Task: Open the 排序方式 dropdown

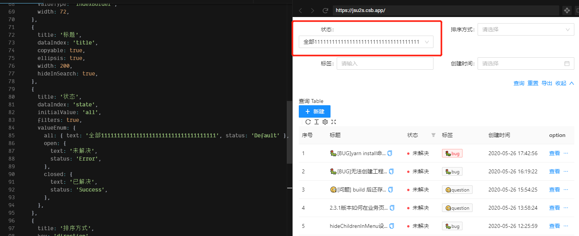Action: coord(526,29)
